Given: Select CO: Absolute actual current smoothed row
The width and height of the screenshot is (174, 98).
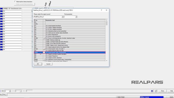Looking at the screenshot, I should [70, 31].
